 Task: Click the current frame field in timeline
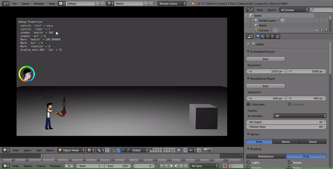(x=144, y=166)
